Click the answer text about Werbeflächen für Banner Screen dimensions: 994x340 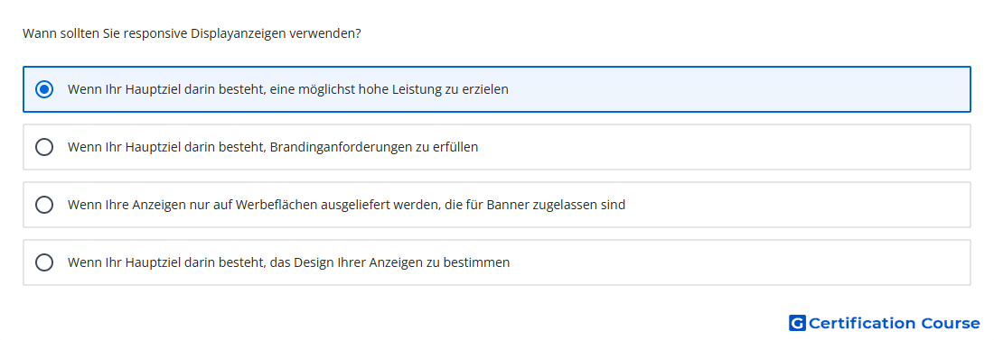[346, 205]
